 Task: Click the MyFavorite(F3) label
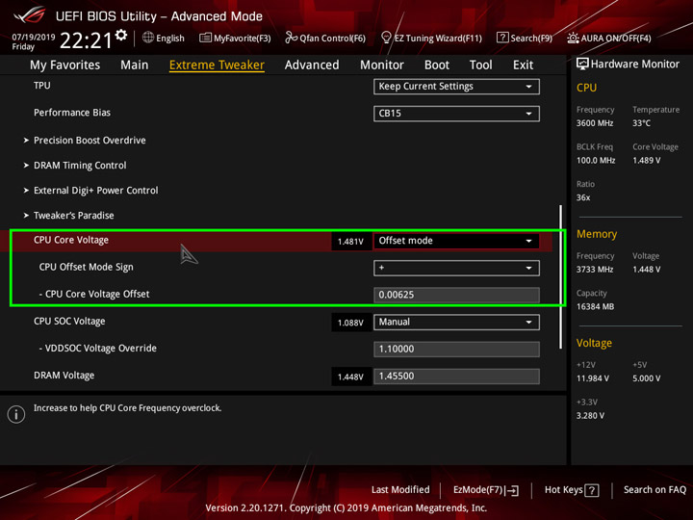243,38
